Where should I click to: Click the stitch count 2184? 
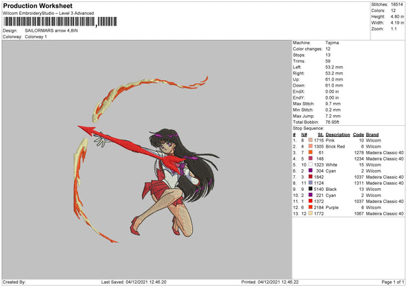click(x=319, y=208)
